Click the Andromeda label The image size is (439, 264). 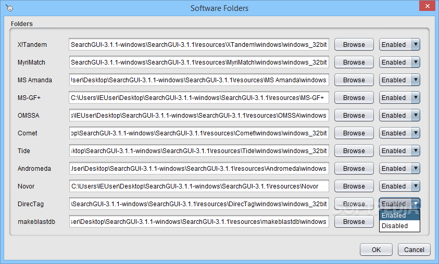(x=34, y=169)
